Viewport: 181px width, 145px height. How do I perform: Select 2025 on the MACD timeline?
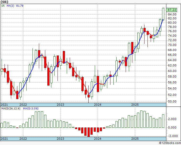tap(135, 139)
